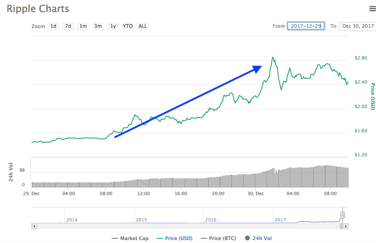Screen dimensions: 376x243
Task: Click the 8B volume axis label
Action: click(22, 170)
